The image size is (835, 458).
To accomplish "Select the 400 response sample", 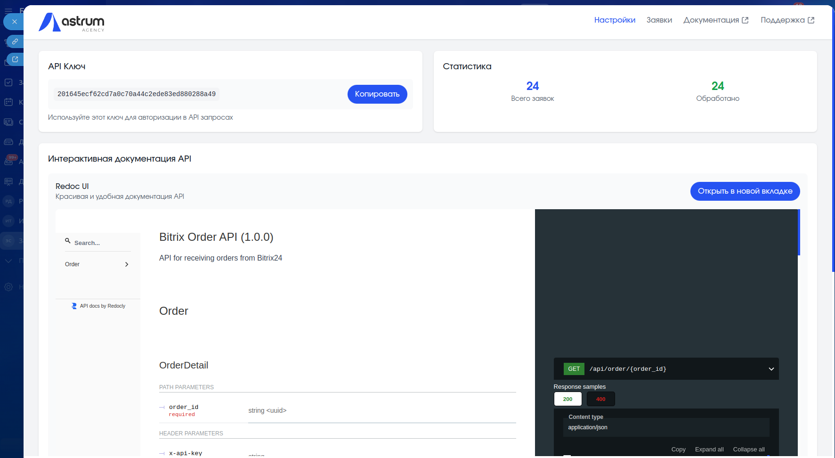I will tap(600, 399).
